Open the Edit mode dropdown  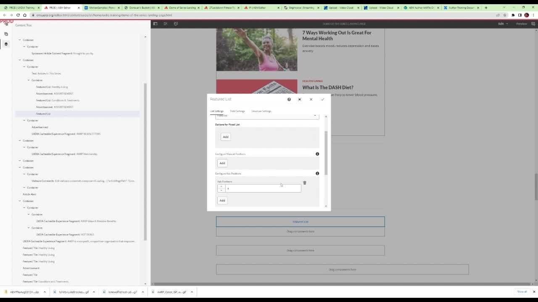pos(503,23)
